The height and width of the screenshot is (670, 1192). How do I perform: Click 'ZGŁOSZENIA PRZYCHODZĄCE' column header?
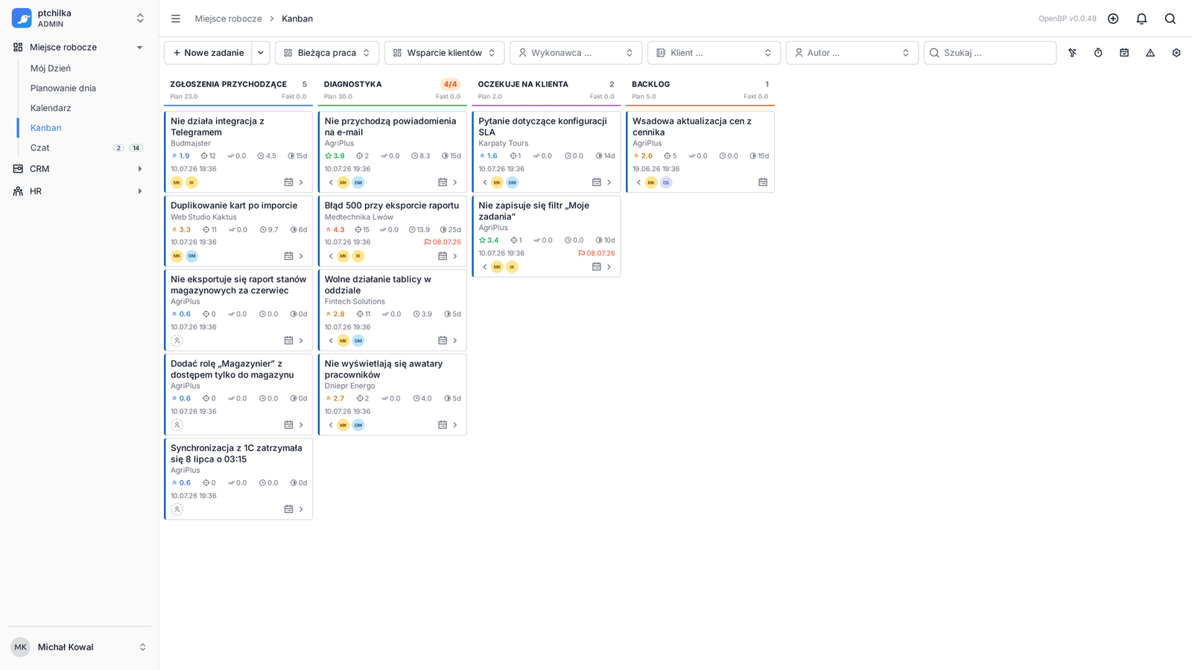point(228,84)
